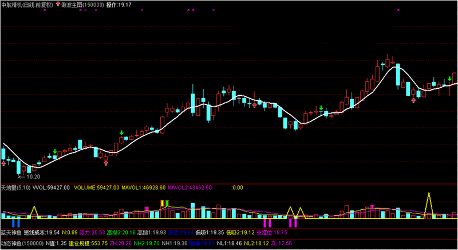This screenshot has height=250, width=458.
Task: Click the red buy arrow under the first candle
Action: [x=3, y=163]
